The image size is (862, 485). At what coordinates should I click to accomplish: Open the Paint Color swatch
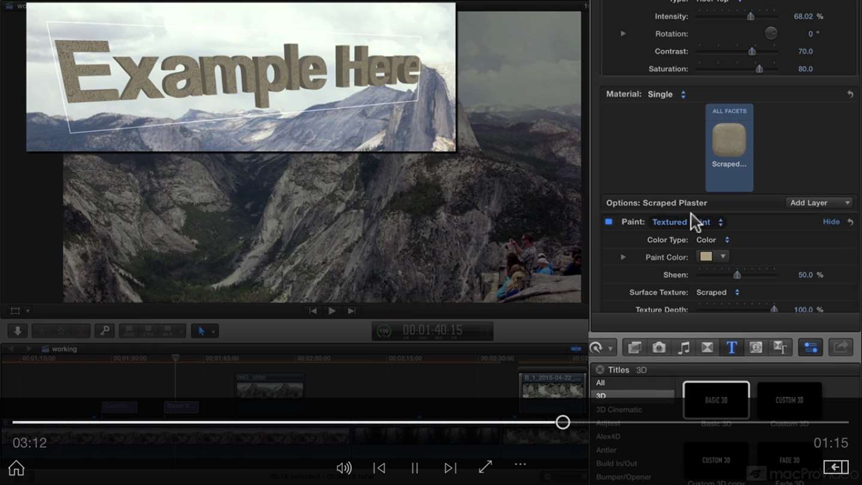point(706,256)
